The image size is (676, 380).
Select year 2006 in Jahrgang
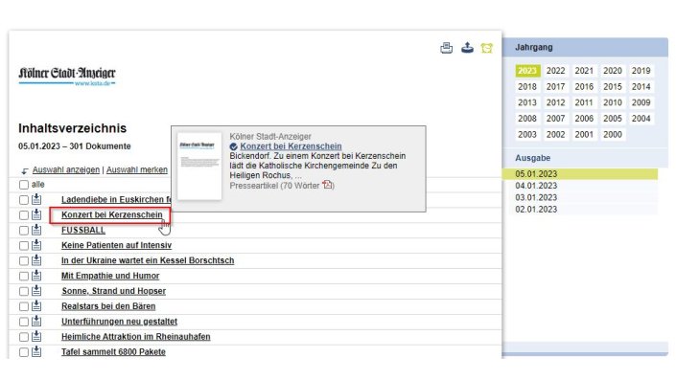584,119
